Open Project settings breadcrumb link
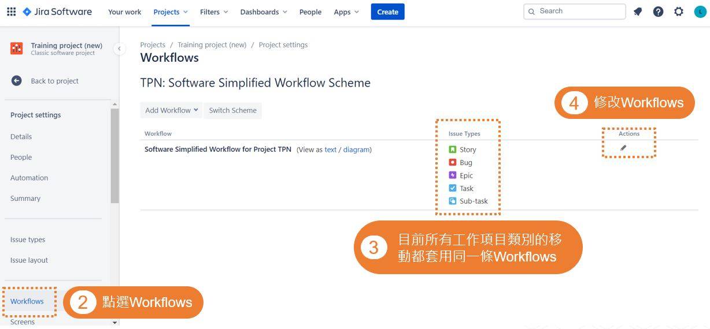Screen dimensions: 710x329 pyautogui.click(x=283, y=44)
